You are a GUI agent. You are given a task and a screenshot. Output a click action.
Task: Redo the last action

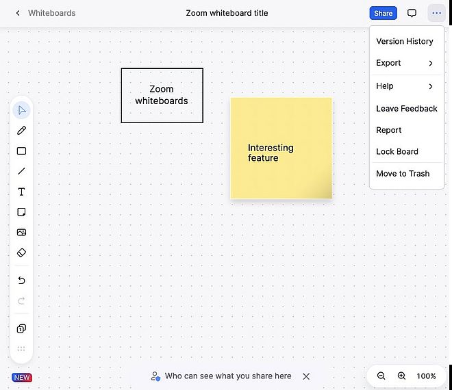point(22,300)
